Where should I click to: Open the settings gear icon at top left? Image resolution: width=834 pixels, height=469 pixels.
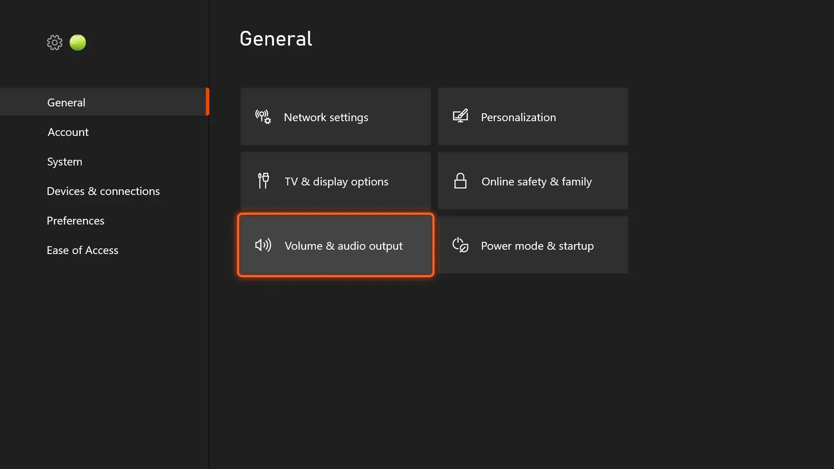[54, 42]
